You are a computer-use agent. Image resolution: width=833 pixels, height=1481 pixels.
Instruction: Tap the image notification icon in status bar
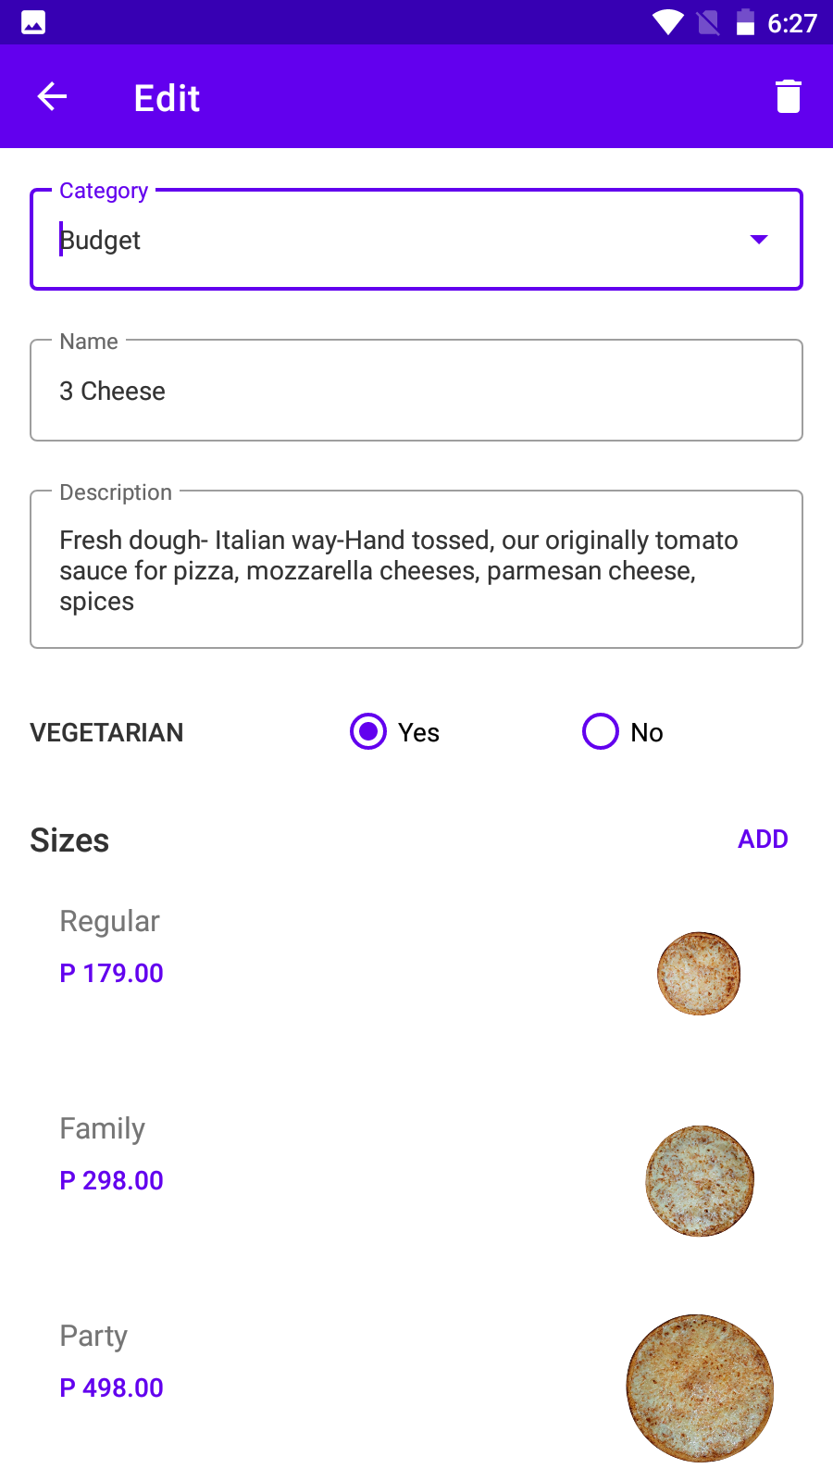point(33,22)
